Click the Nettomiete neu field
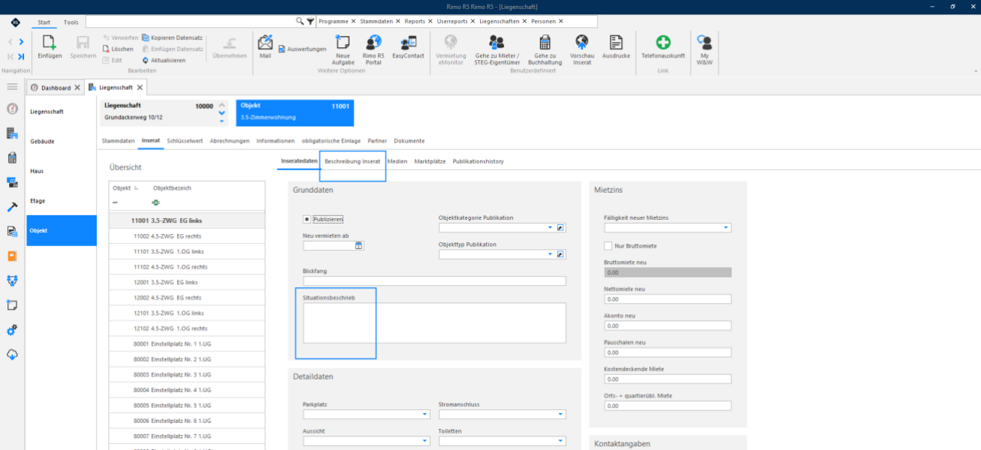This screenshot has width=981, height=450. 667,299
